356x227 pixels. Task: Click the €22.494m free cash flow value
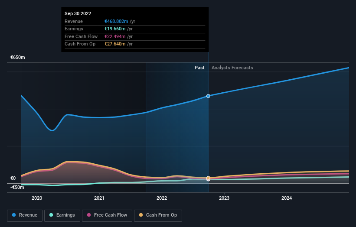click(115, 36)
